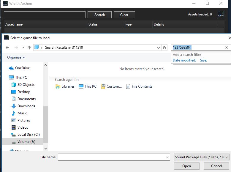
Task: Open 3D Objects folder in sidebar
Action: pos(23,85)
